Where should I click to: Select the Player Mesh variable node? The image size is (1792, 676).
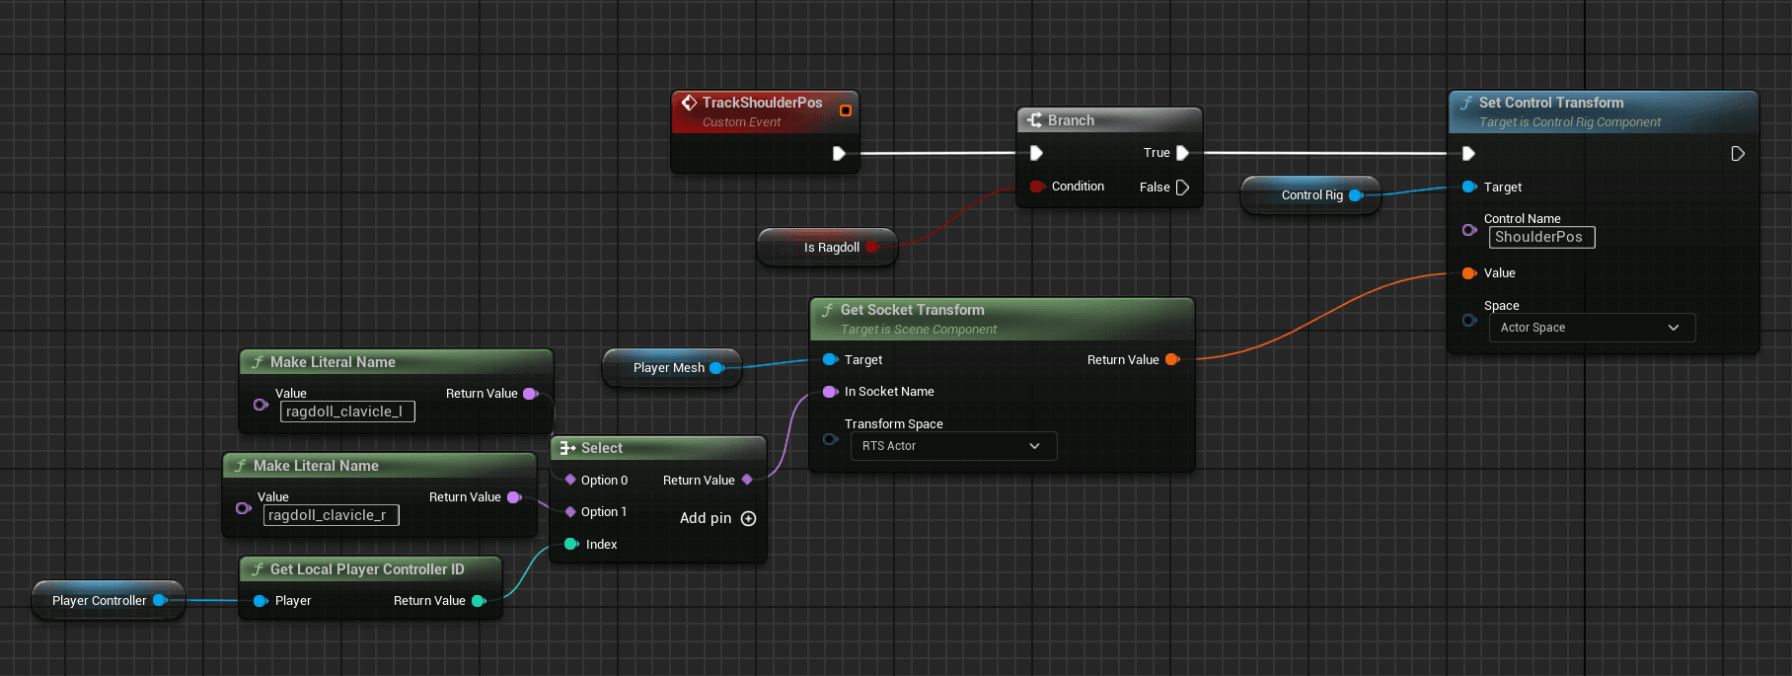tap(671, 368)
